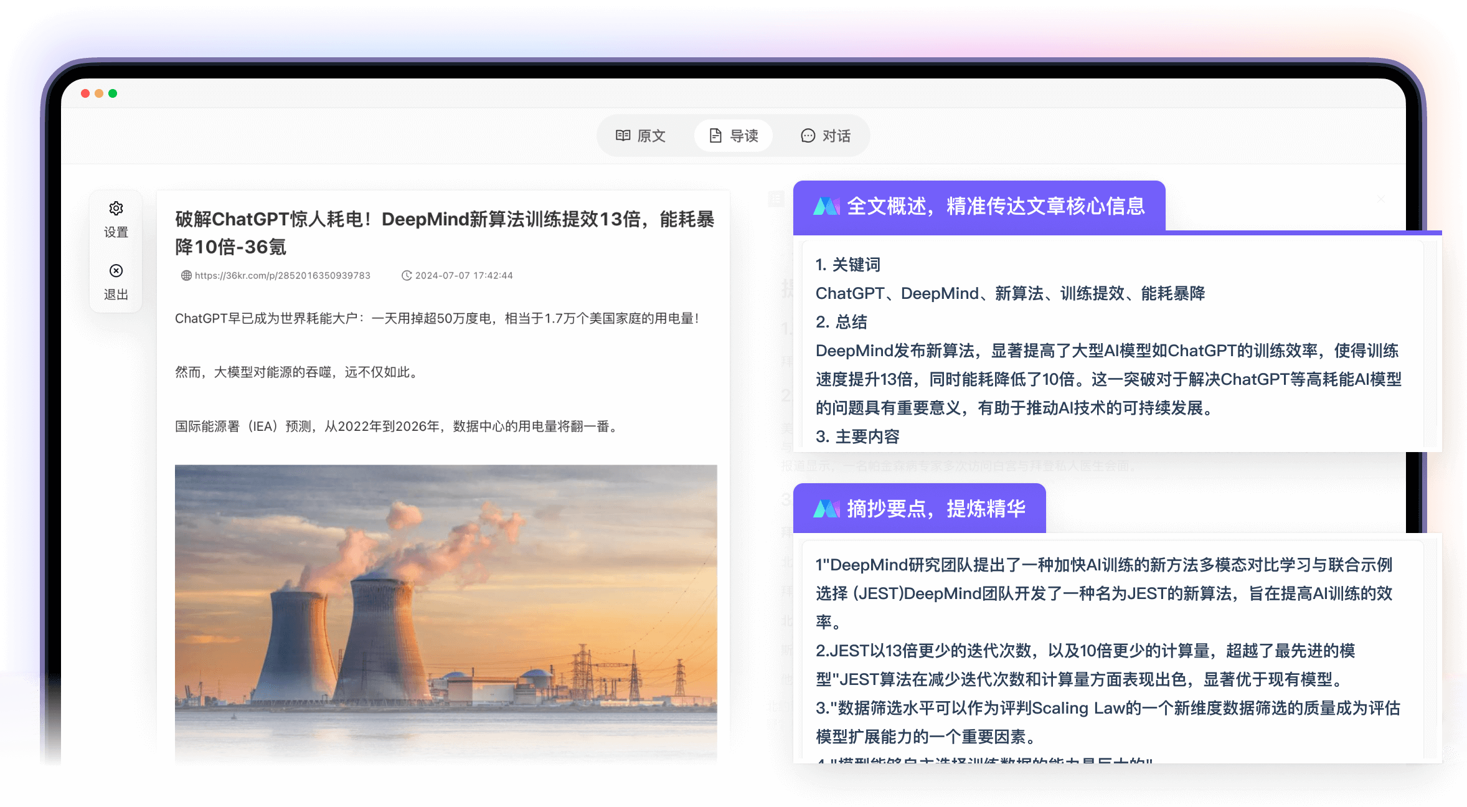This screenshot has height=807, width=1467.
Task: Click the green macOS traffic light button
Action: (113, 92)
